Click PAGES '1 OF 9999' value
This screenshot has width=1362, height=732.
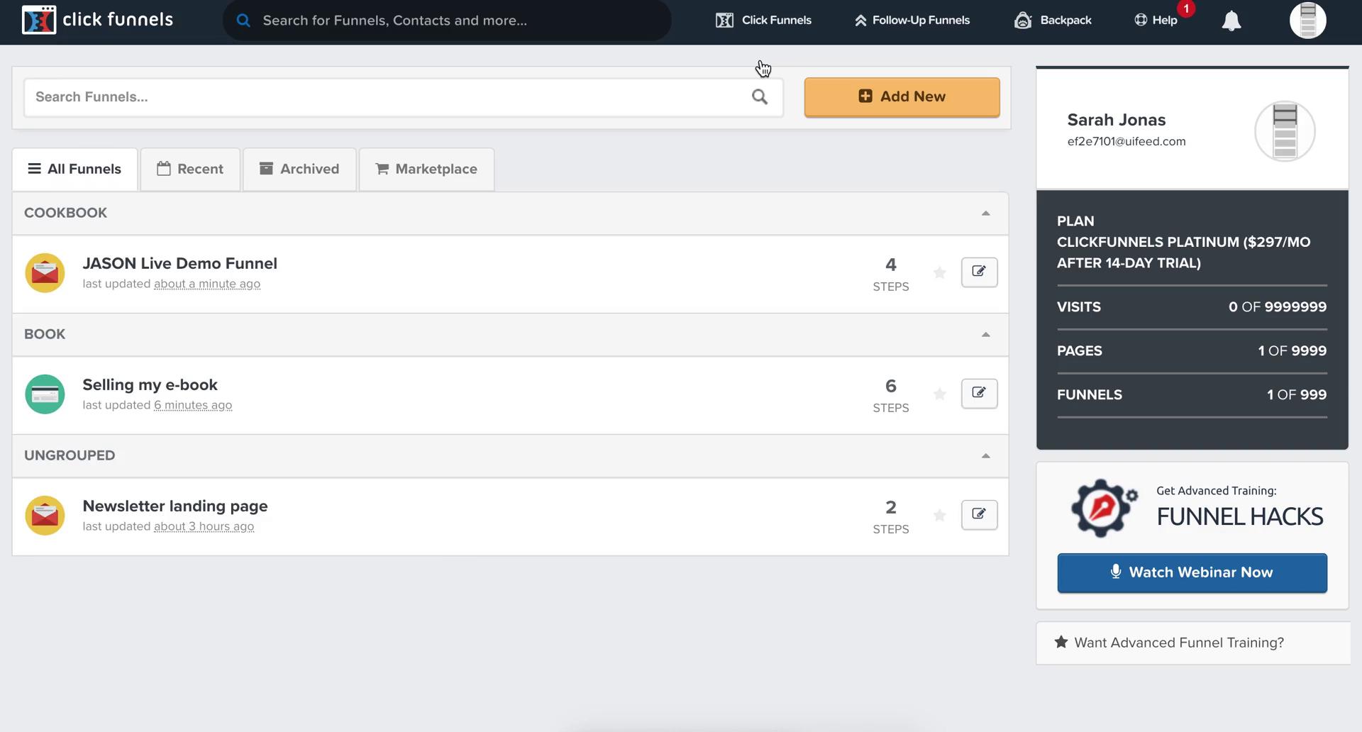coord(1292,351)
